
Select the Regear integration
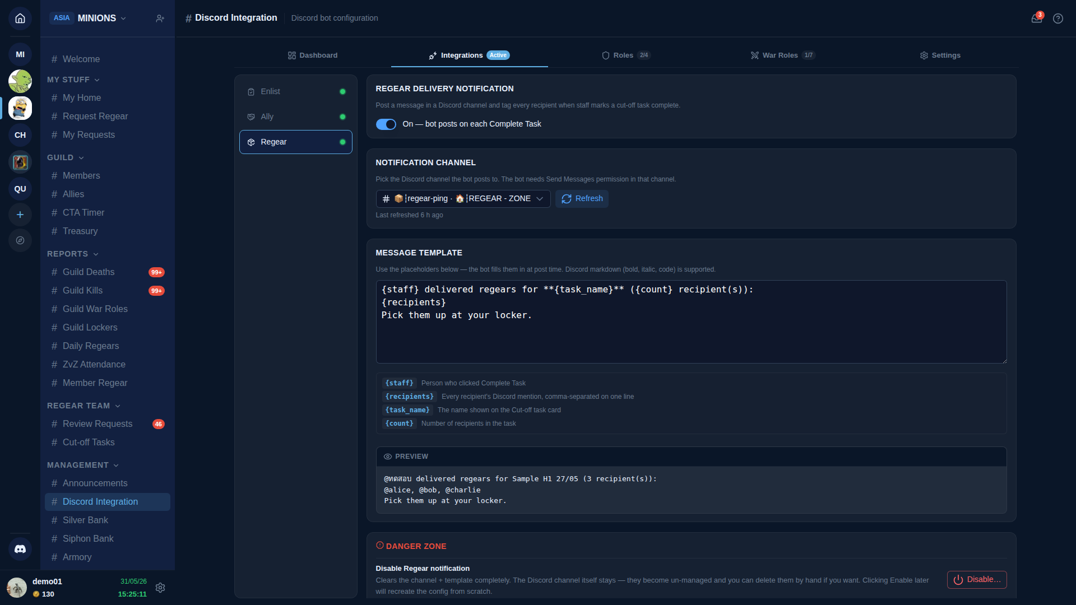click(x=296, y=142)
